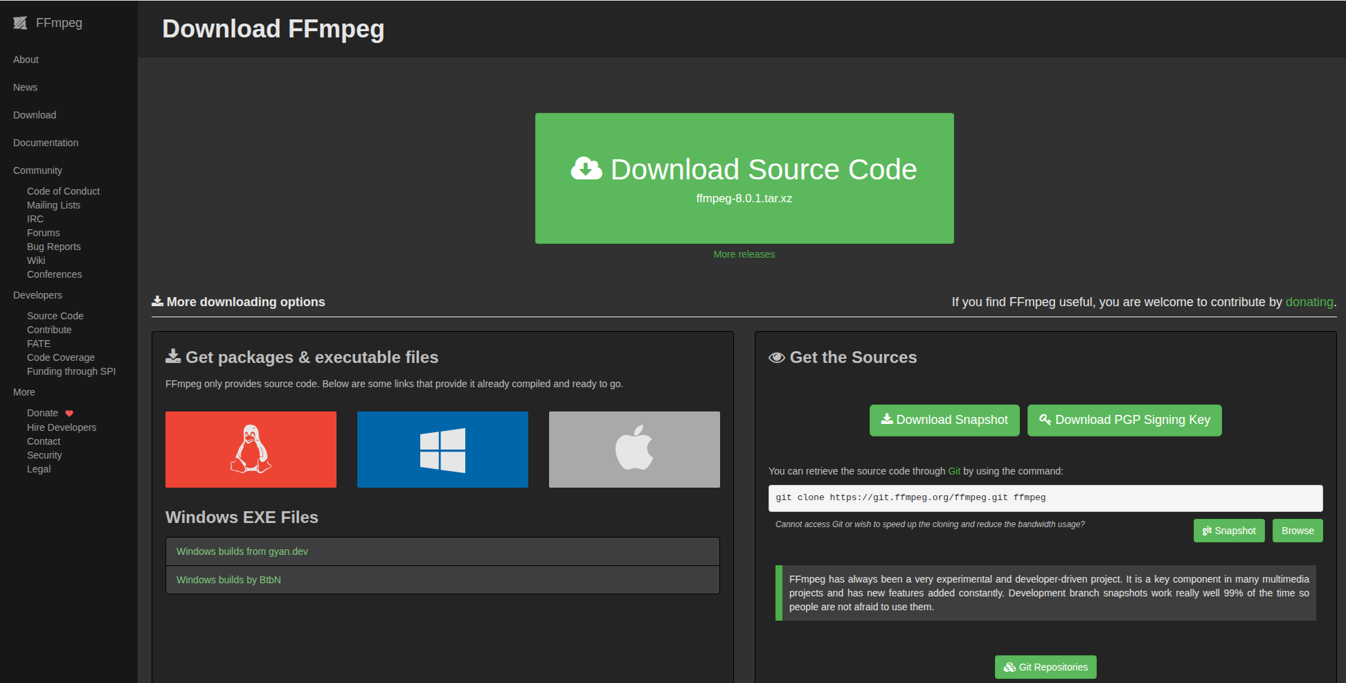This screenshot has height=683, width=1346.
Task: Click the eye icon beside Get the Sources
Action: (777, 357)
